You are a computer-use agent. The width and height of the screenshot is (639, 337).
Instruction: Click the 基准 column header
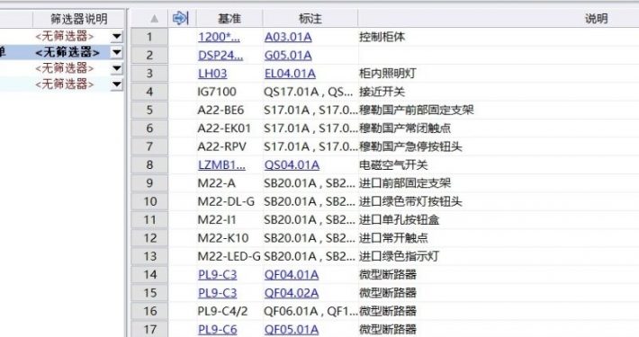click(229, 18)
